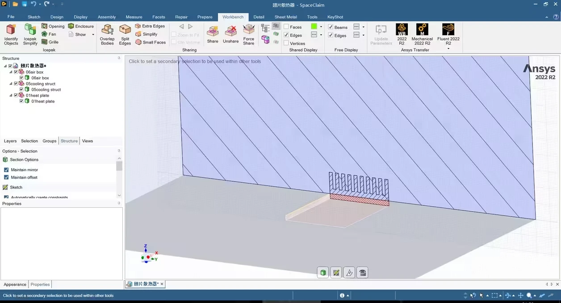The height and width of the screenshot is (303, 561).
Task: Launch Mechanical 2022 R2 transfer
Action: click(422, 35)
